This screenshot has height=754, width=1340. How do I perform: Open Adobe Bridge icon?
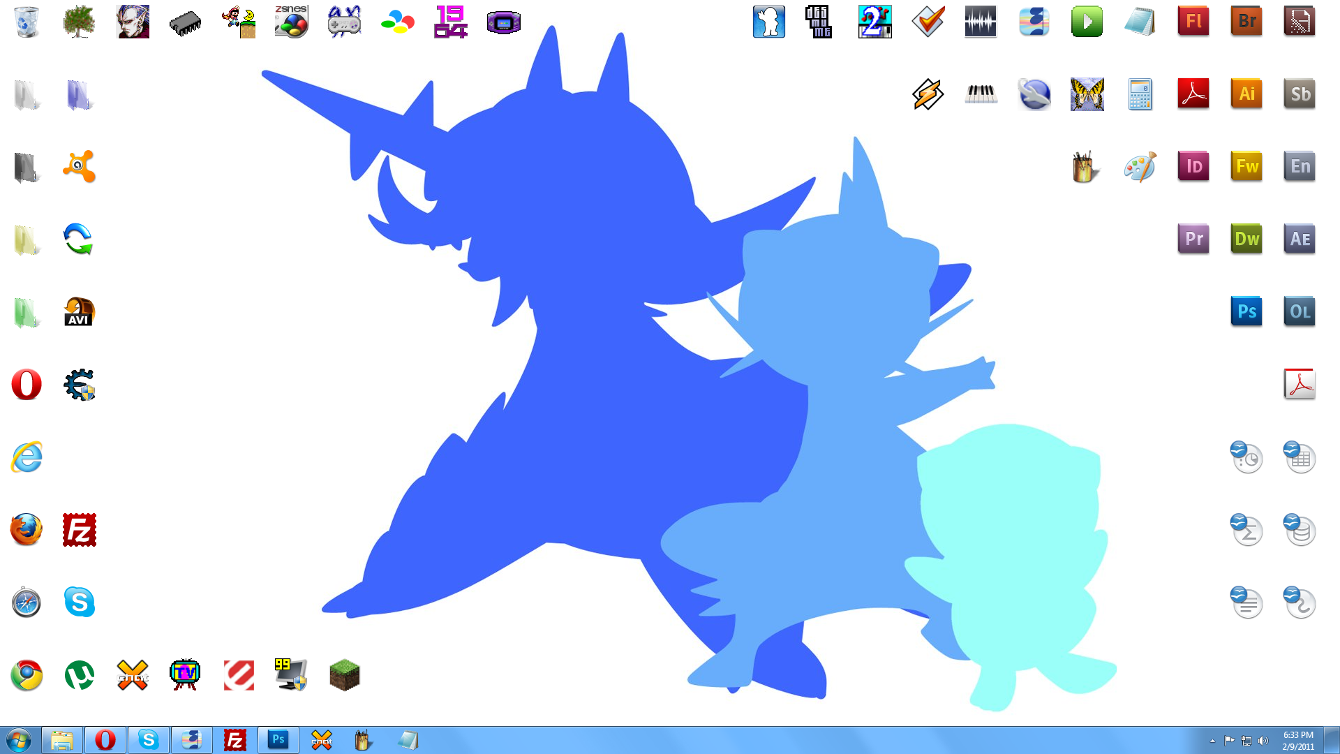[1246, 22]
